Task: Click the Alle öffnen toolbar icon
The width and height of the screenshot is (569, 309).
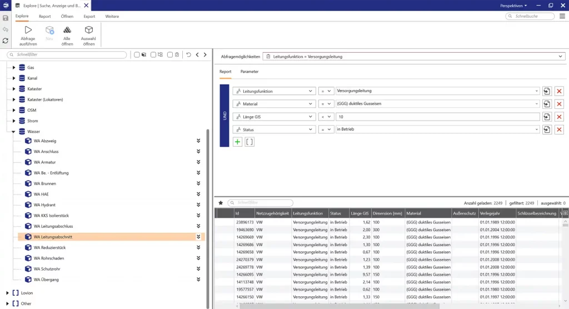Action: click(x=67, y=34)
